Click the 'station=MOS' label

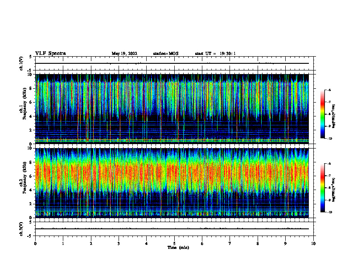(166, 54)
